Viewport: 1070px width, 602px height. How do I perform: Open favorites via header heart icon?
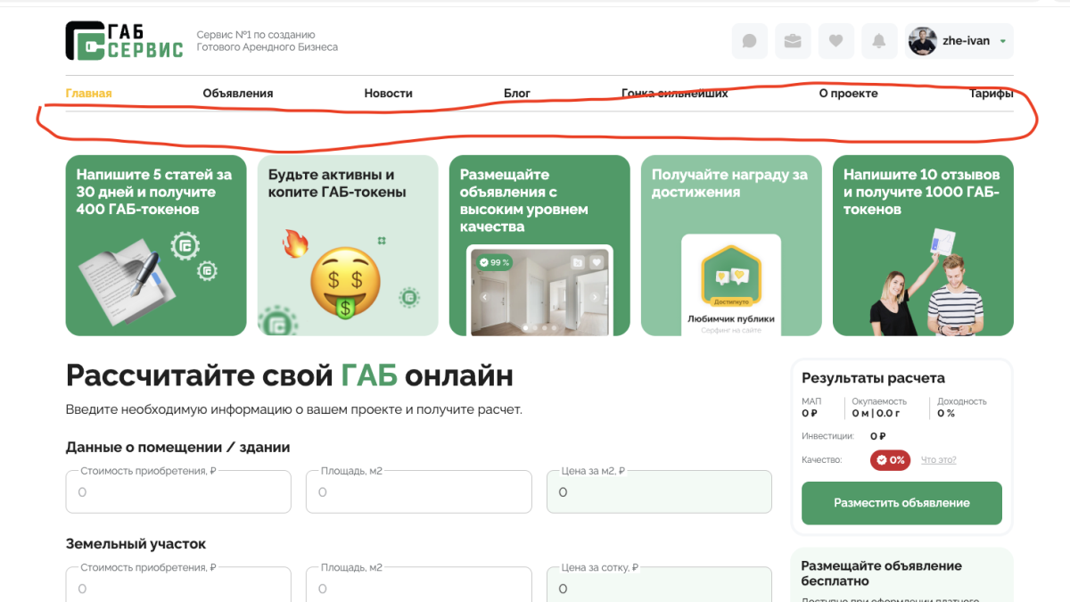click(835, 41)
